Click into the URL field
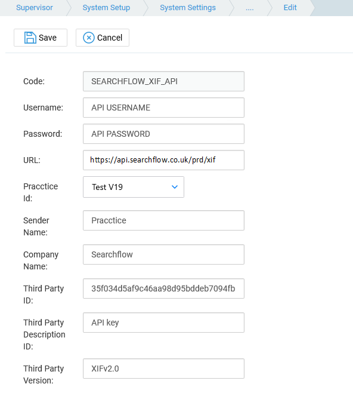Image resolution: width=353 pixels, height=396 pixels. [163, 160]
